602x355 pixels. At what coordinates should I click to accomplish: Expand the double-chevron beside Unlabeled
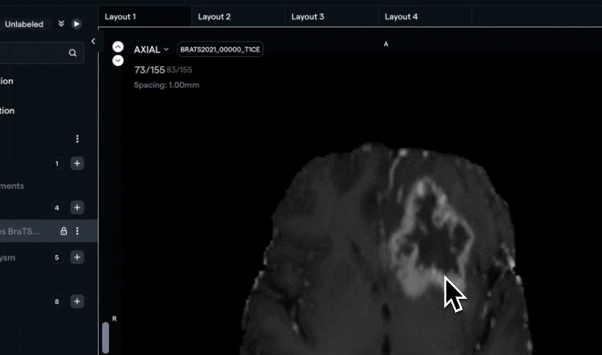click(61, 24)
